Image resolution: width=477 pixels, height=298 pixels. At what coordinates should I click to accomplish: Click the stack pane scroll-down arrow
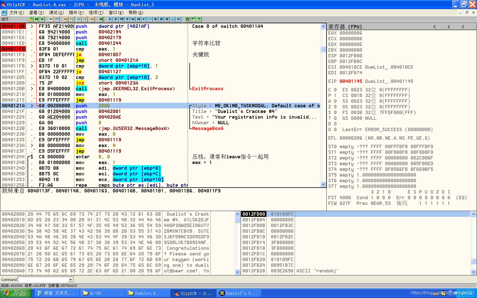[x=473, y=272]
